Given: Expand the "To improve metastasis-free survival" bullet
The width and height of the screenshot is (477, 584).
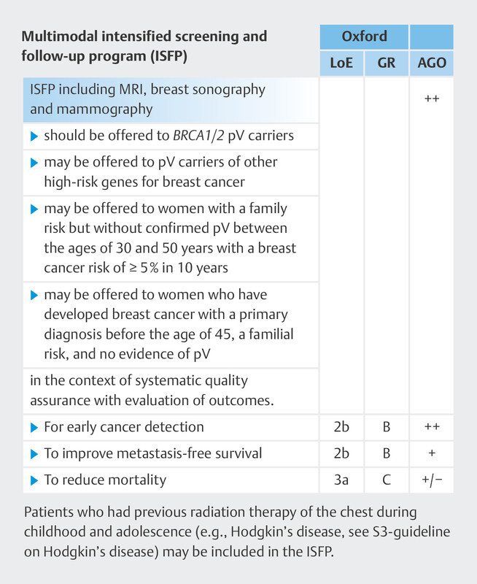Looking at the screenshot, I should point(35,453).
